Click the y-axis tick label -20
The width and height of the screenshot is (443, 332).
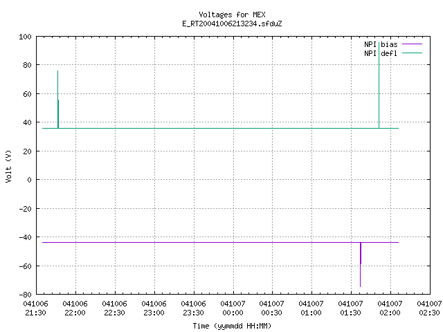[x=25, y=209]
